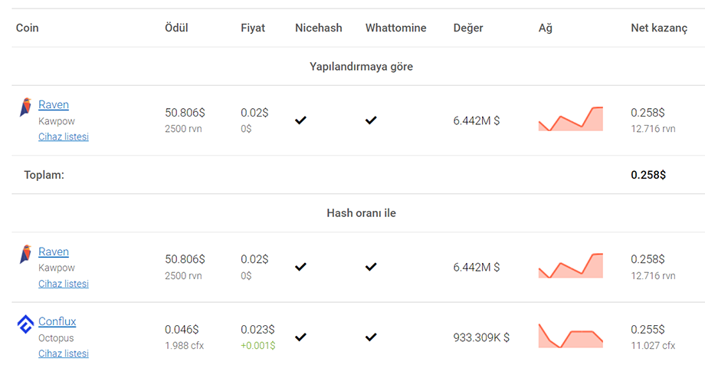
Task: View the Conflux network chart thumbnail
Action: pyautogui.click(x=571, y=336)
